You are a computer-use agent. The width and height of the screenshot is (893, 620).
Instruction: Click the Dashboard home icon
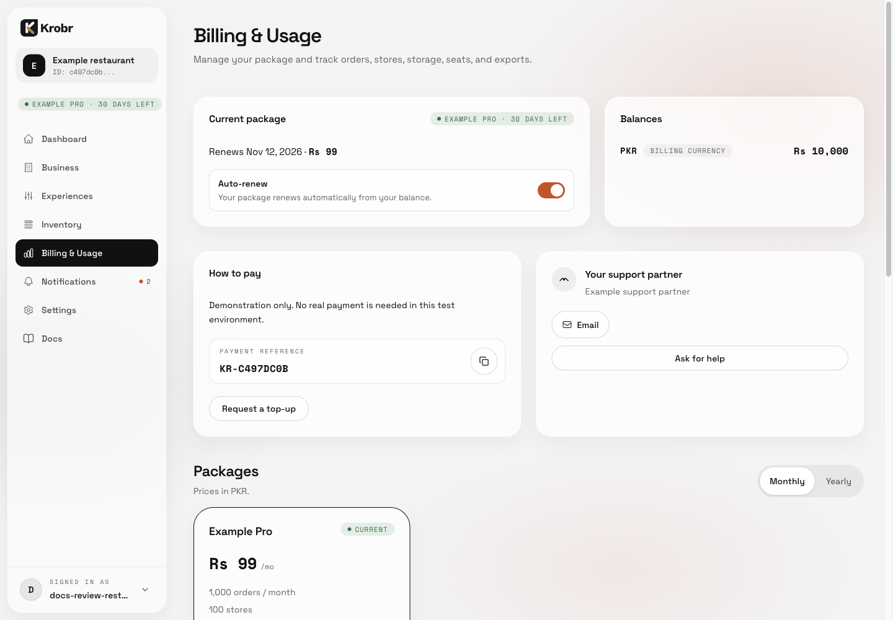[29, 139]
